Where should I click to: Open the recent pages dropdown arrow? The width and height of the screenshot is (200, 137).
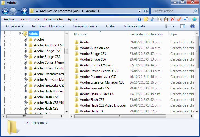coord(19,11)
